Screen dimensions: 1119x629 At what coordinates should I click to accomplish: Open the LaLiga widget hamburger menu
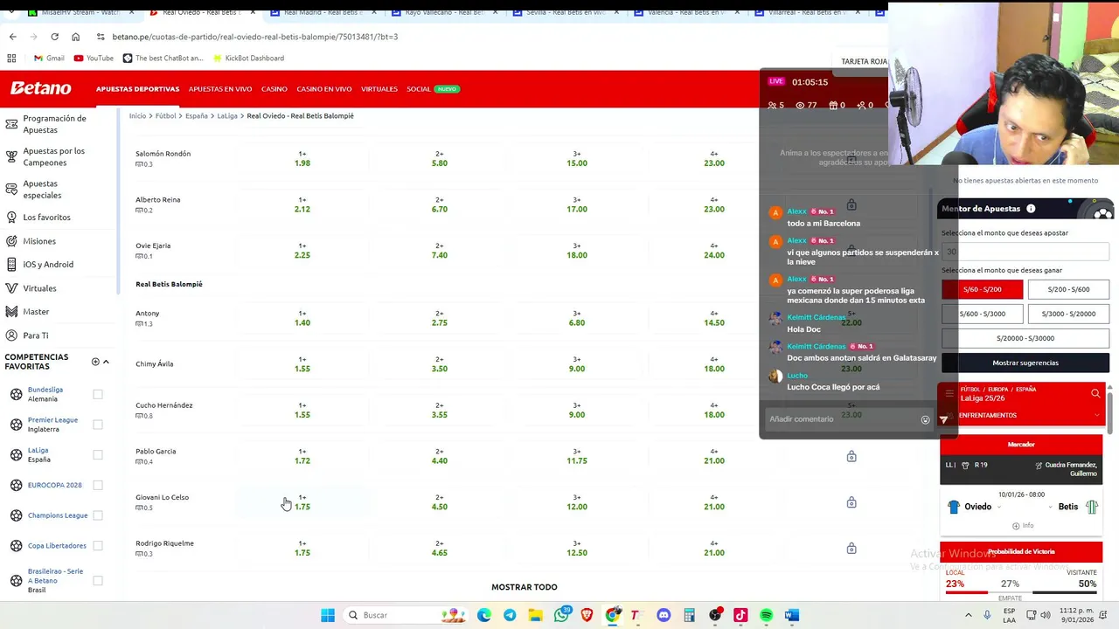949,393
